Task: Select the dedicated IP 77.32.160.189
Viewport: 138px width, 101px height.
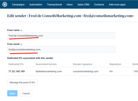Action: click(17, 71)
